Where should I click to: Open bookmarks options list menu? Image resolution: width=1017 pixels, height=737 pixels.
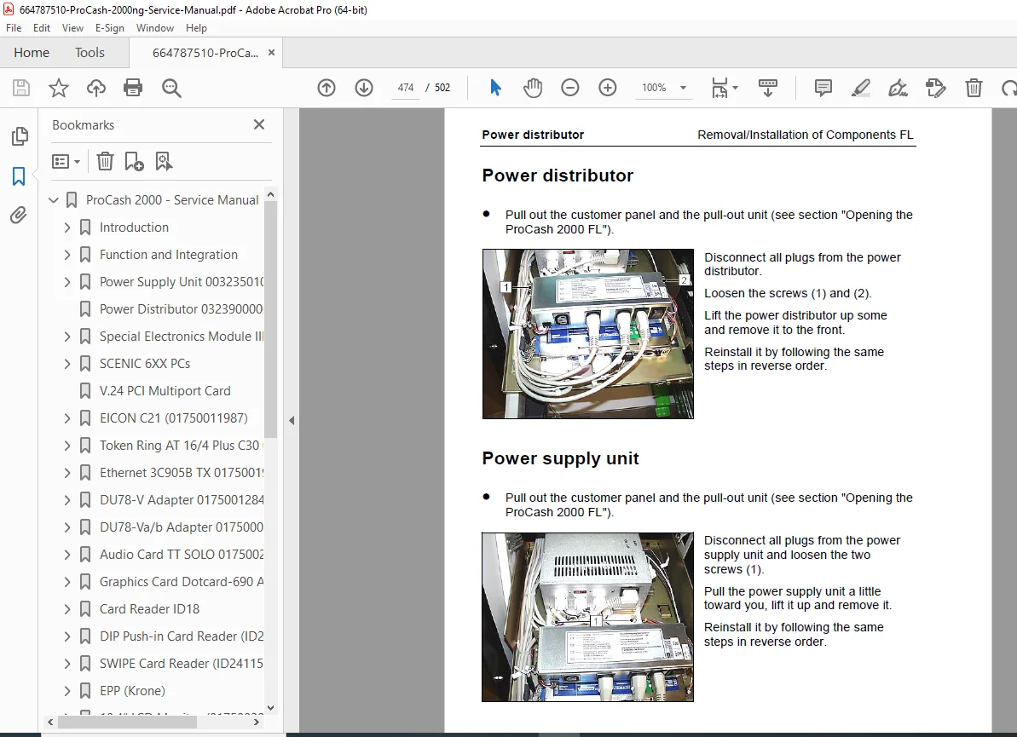point(66,161)
